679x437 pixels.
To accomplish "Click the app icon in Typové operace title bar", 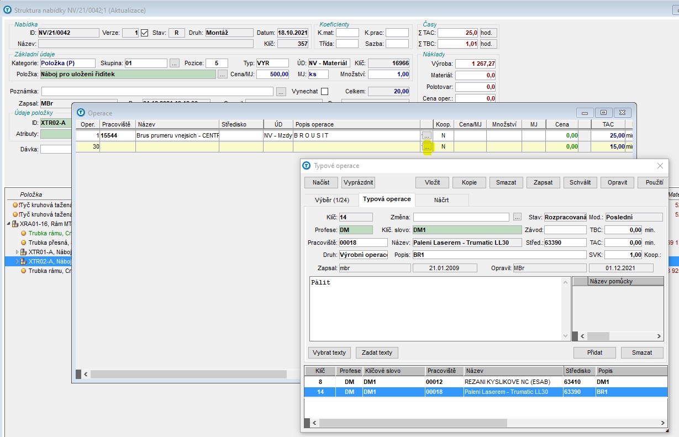I will coord(307,166).
